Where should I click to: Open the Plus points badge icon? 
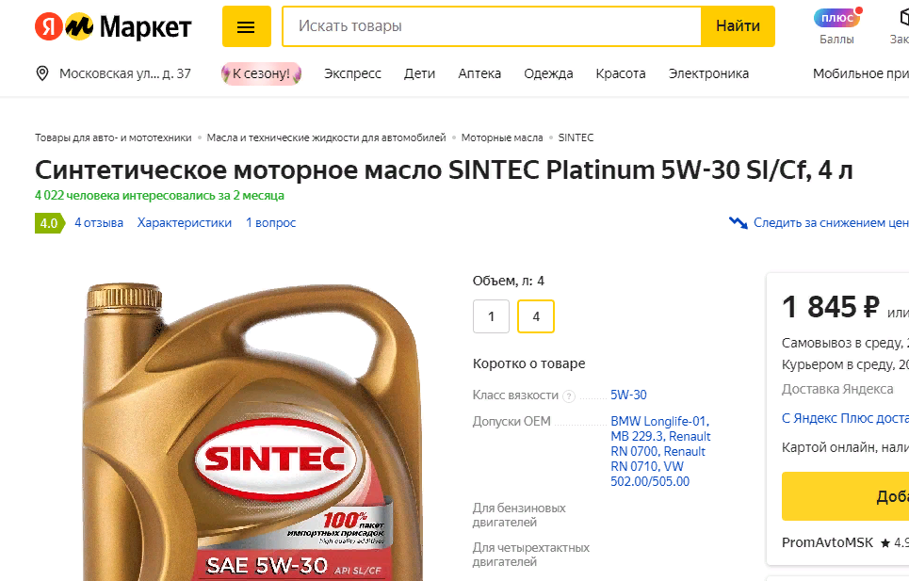coord(836,19)
